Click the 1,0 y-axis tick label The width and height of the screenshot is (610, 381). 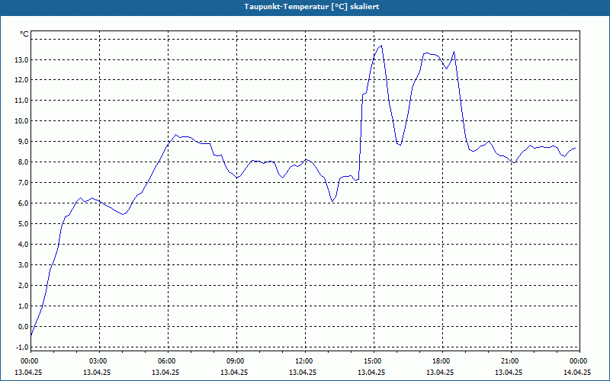point(23,306)
